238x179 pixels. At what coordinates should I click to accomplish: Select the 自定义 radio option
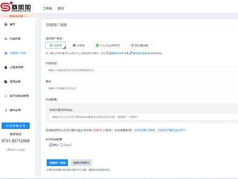pyautogui.click(x=66, y=145)
